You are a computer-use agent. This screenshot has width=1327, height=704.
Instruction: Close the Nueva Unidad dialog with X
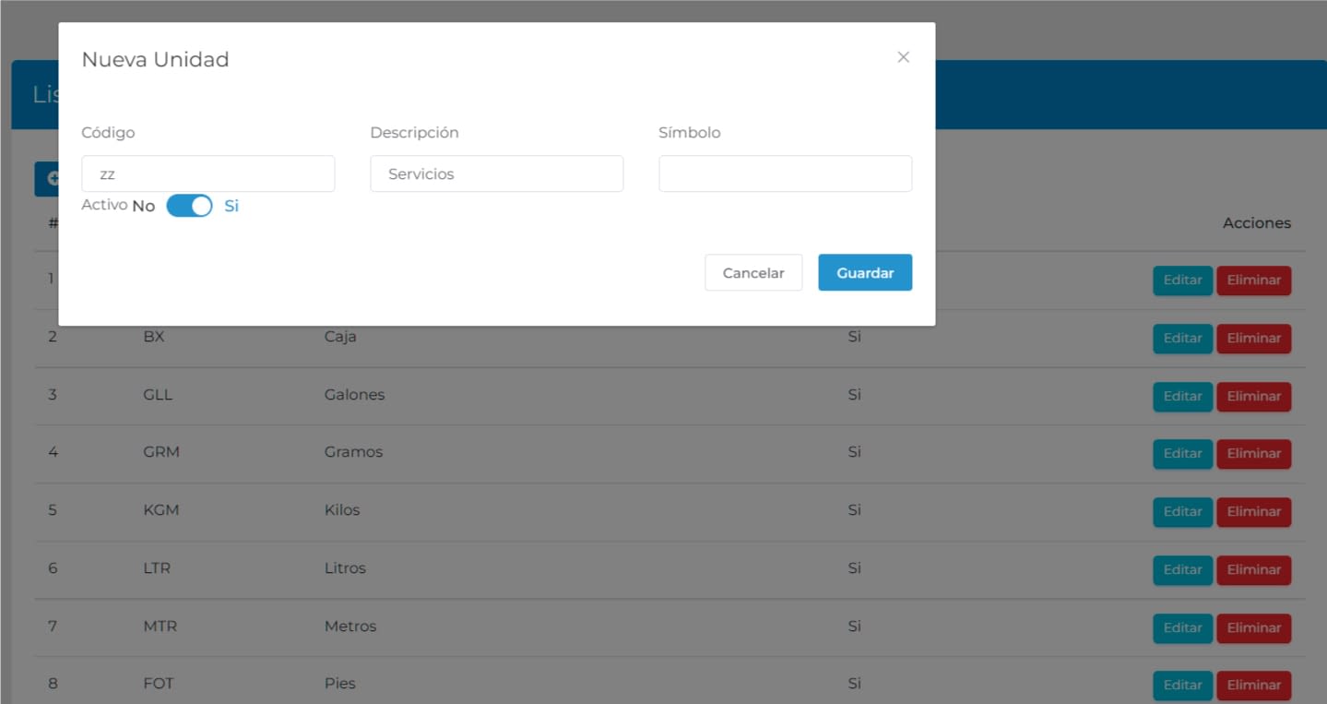coord(903,57)
